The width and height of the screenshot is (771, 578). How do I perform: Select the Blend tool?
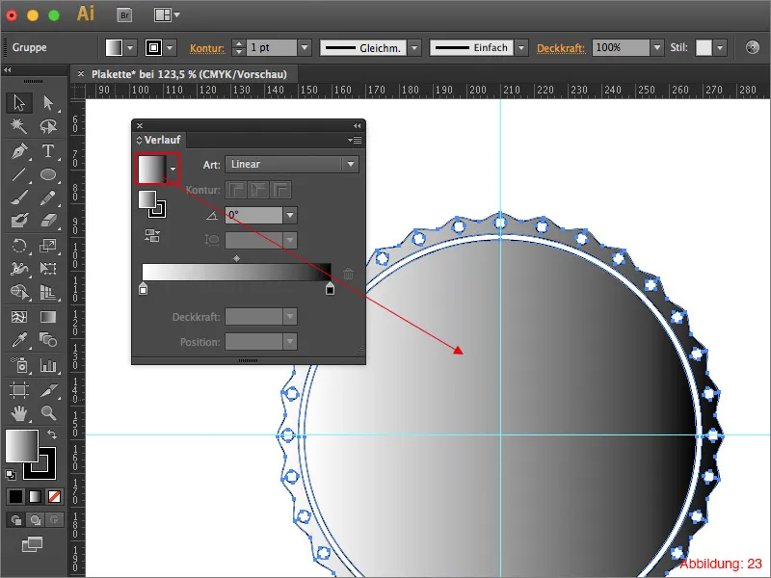pyautogui.click(x=48, y=340)
